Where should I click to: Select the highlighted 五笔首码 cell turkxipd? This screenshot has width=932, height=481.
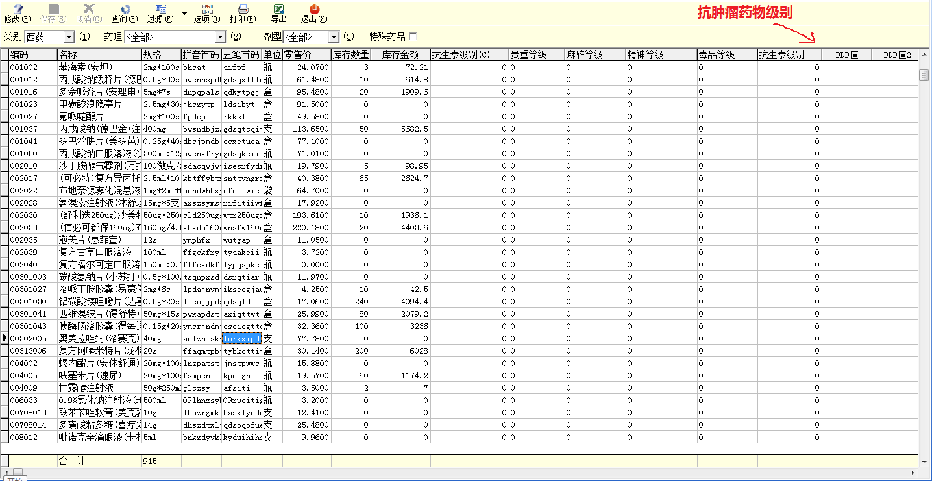241,339
